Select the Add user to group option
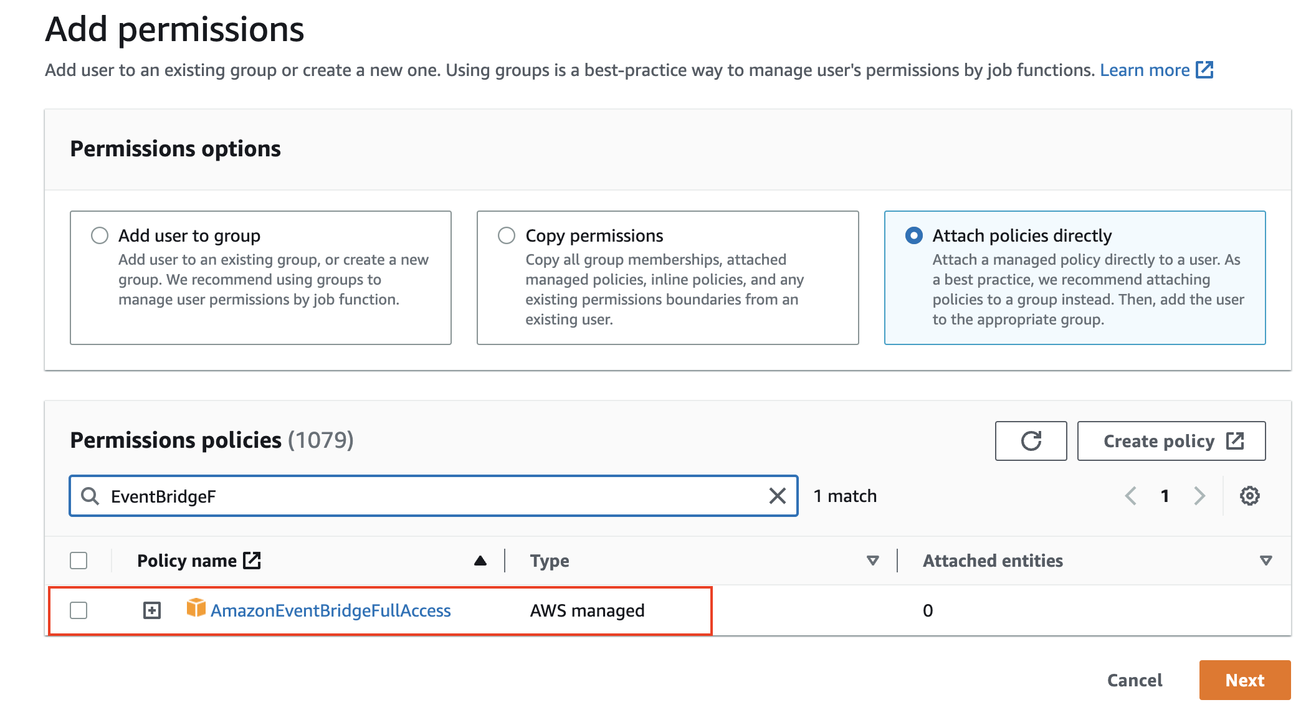This screenshot has height=715, width=1311. tap(100, 235)
